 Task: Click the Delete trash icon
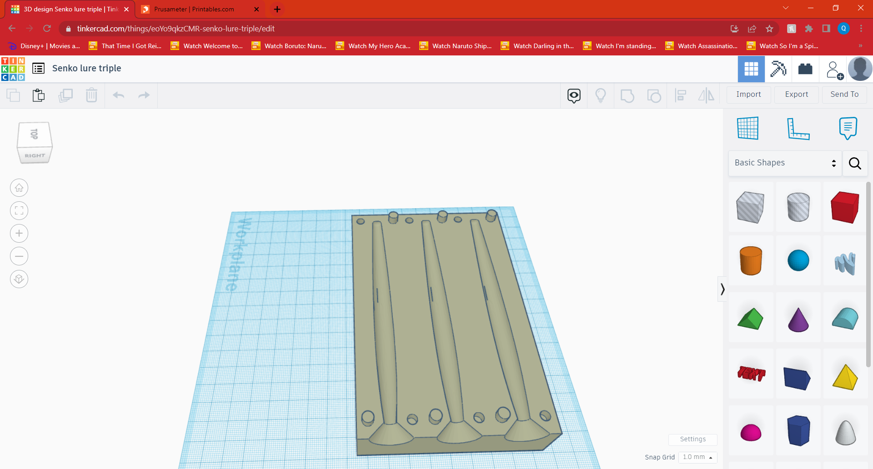tap(91, 95)
